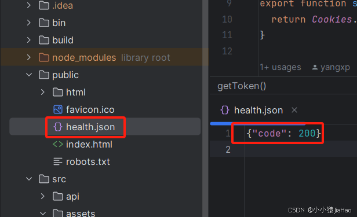
Task: Expand the build folder chevron
Action: point(29,40)
